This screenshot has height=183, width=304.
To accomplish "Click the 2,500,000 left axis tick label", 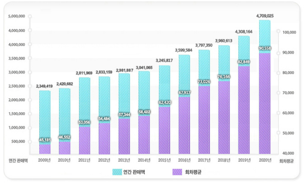I will [17, 86].
